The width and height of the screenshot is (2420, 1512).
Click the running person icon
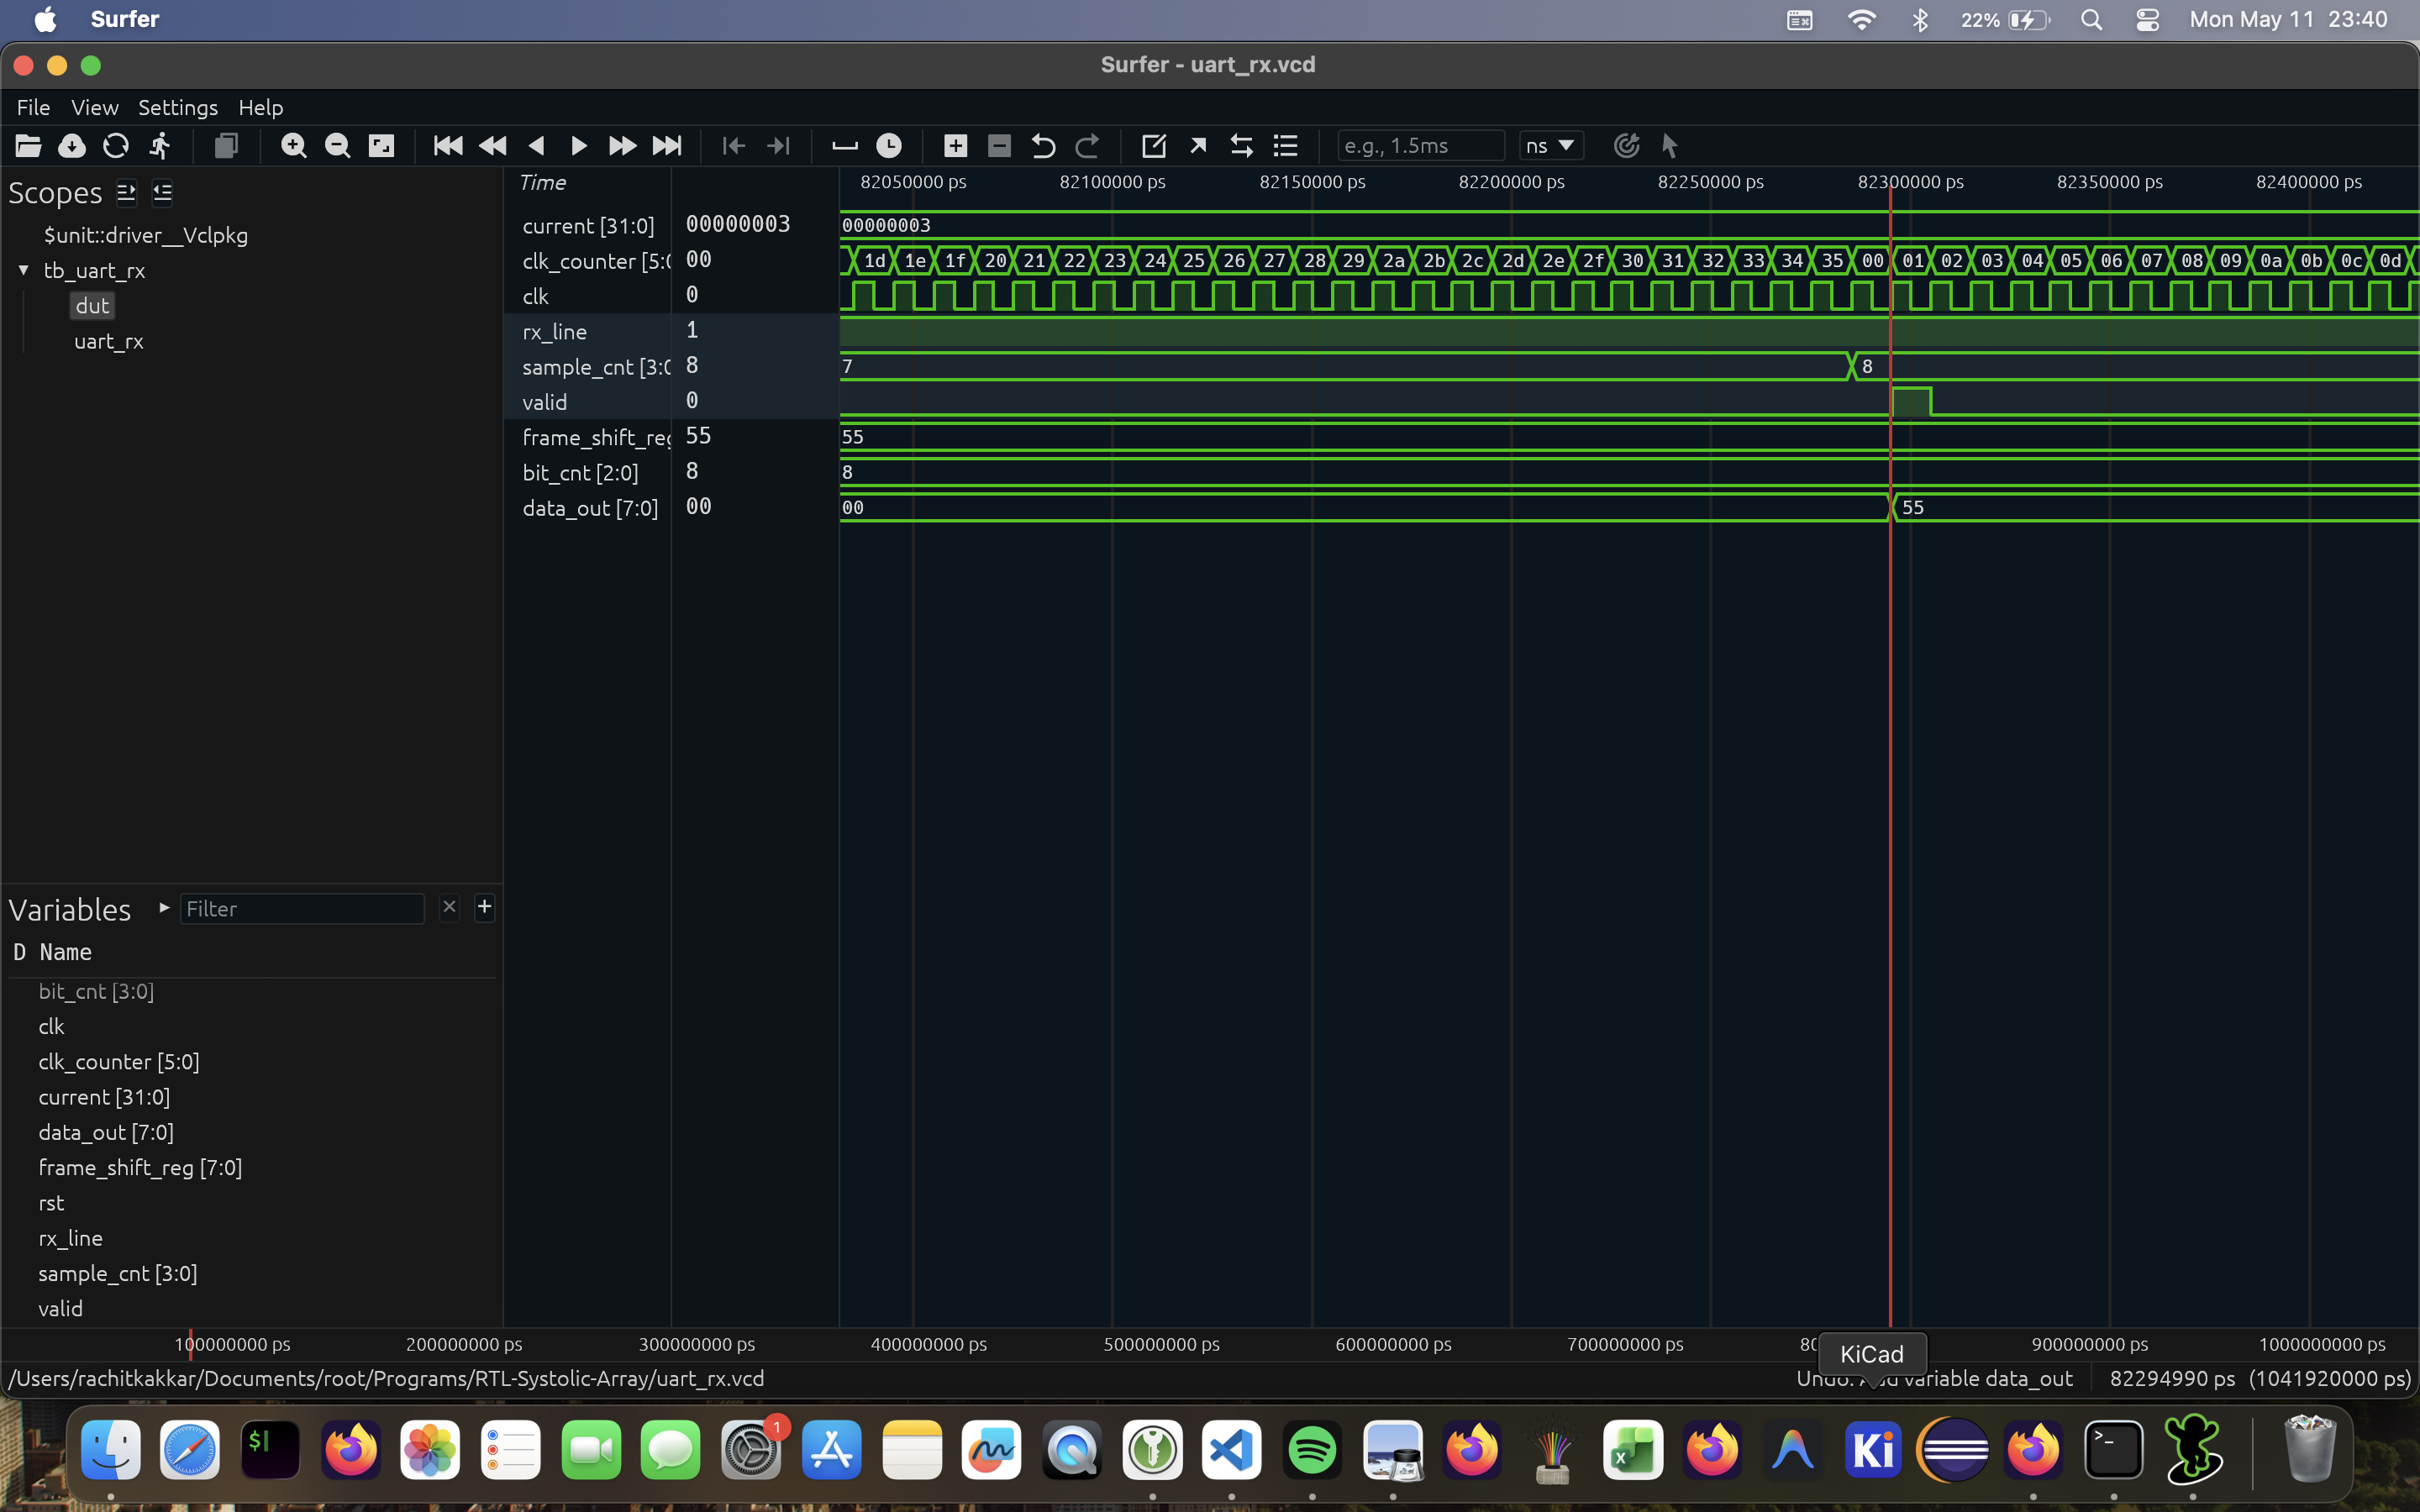(160, 146)
